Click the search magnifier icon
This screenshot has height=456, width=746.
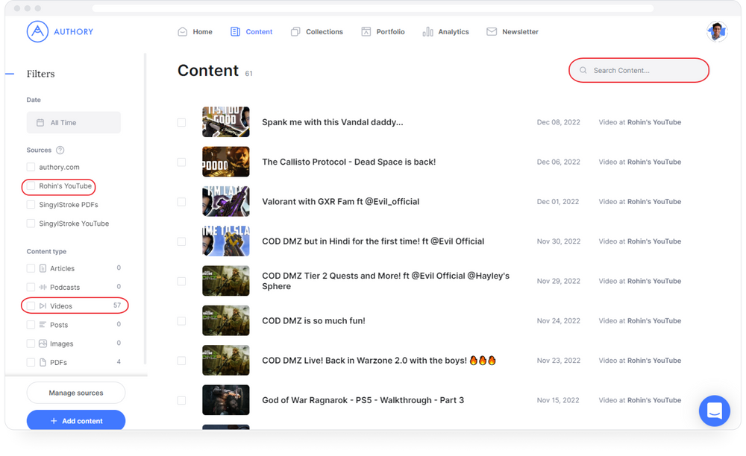[582, 69]
